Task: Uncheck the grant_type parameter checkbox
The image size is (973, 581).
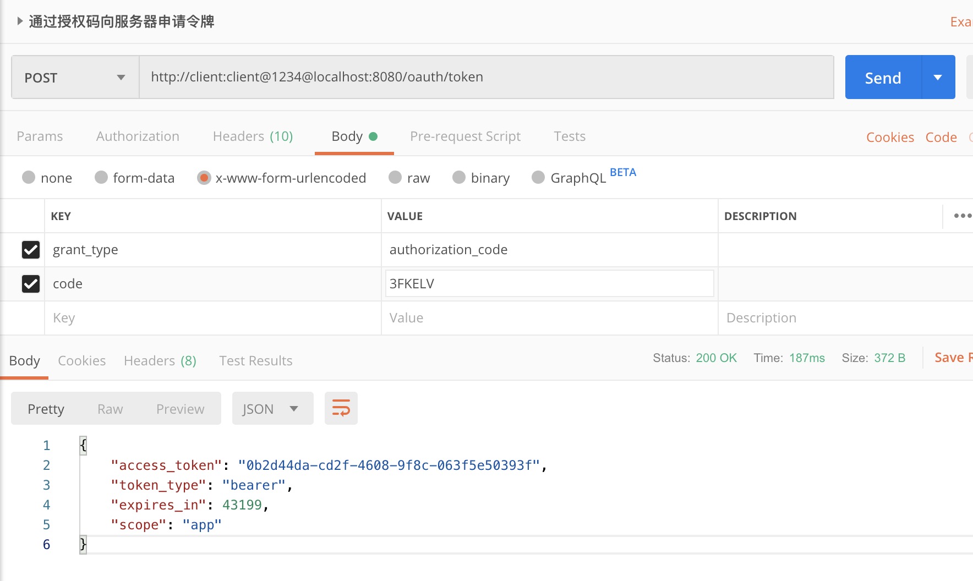Action: point(31,250)
